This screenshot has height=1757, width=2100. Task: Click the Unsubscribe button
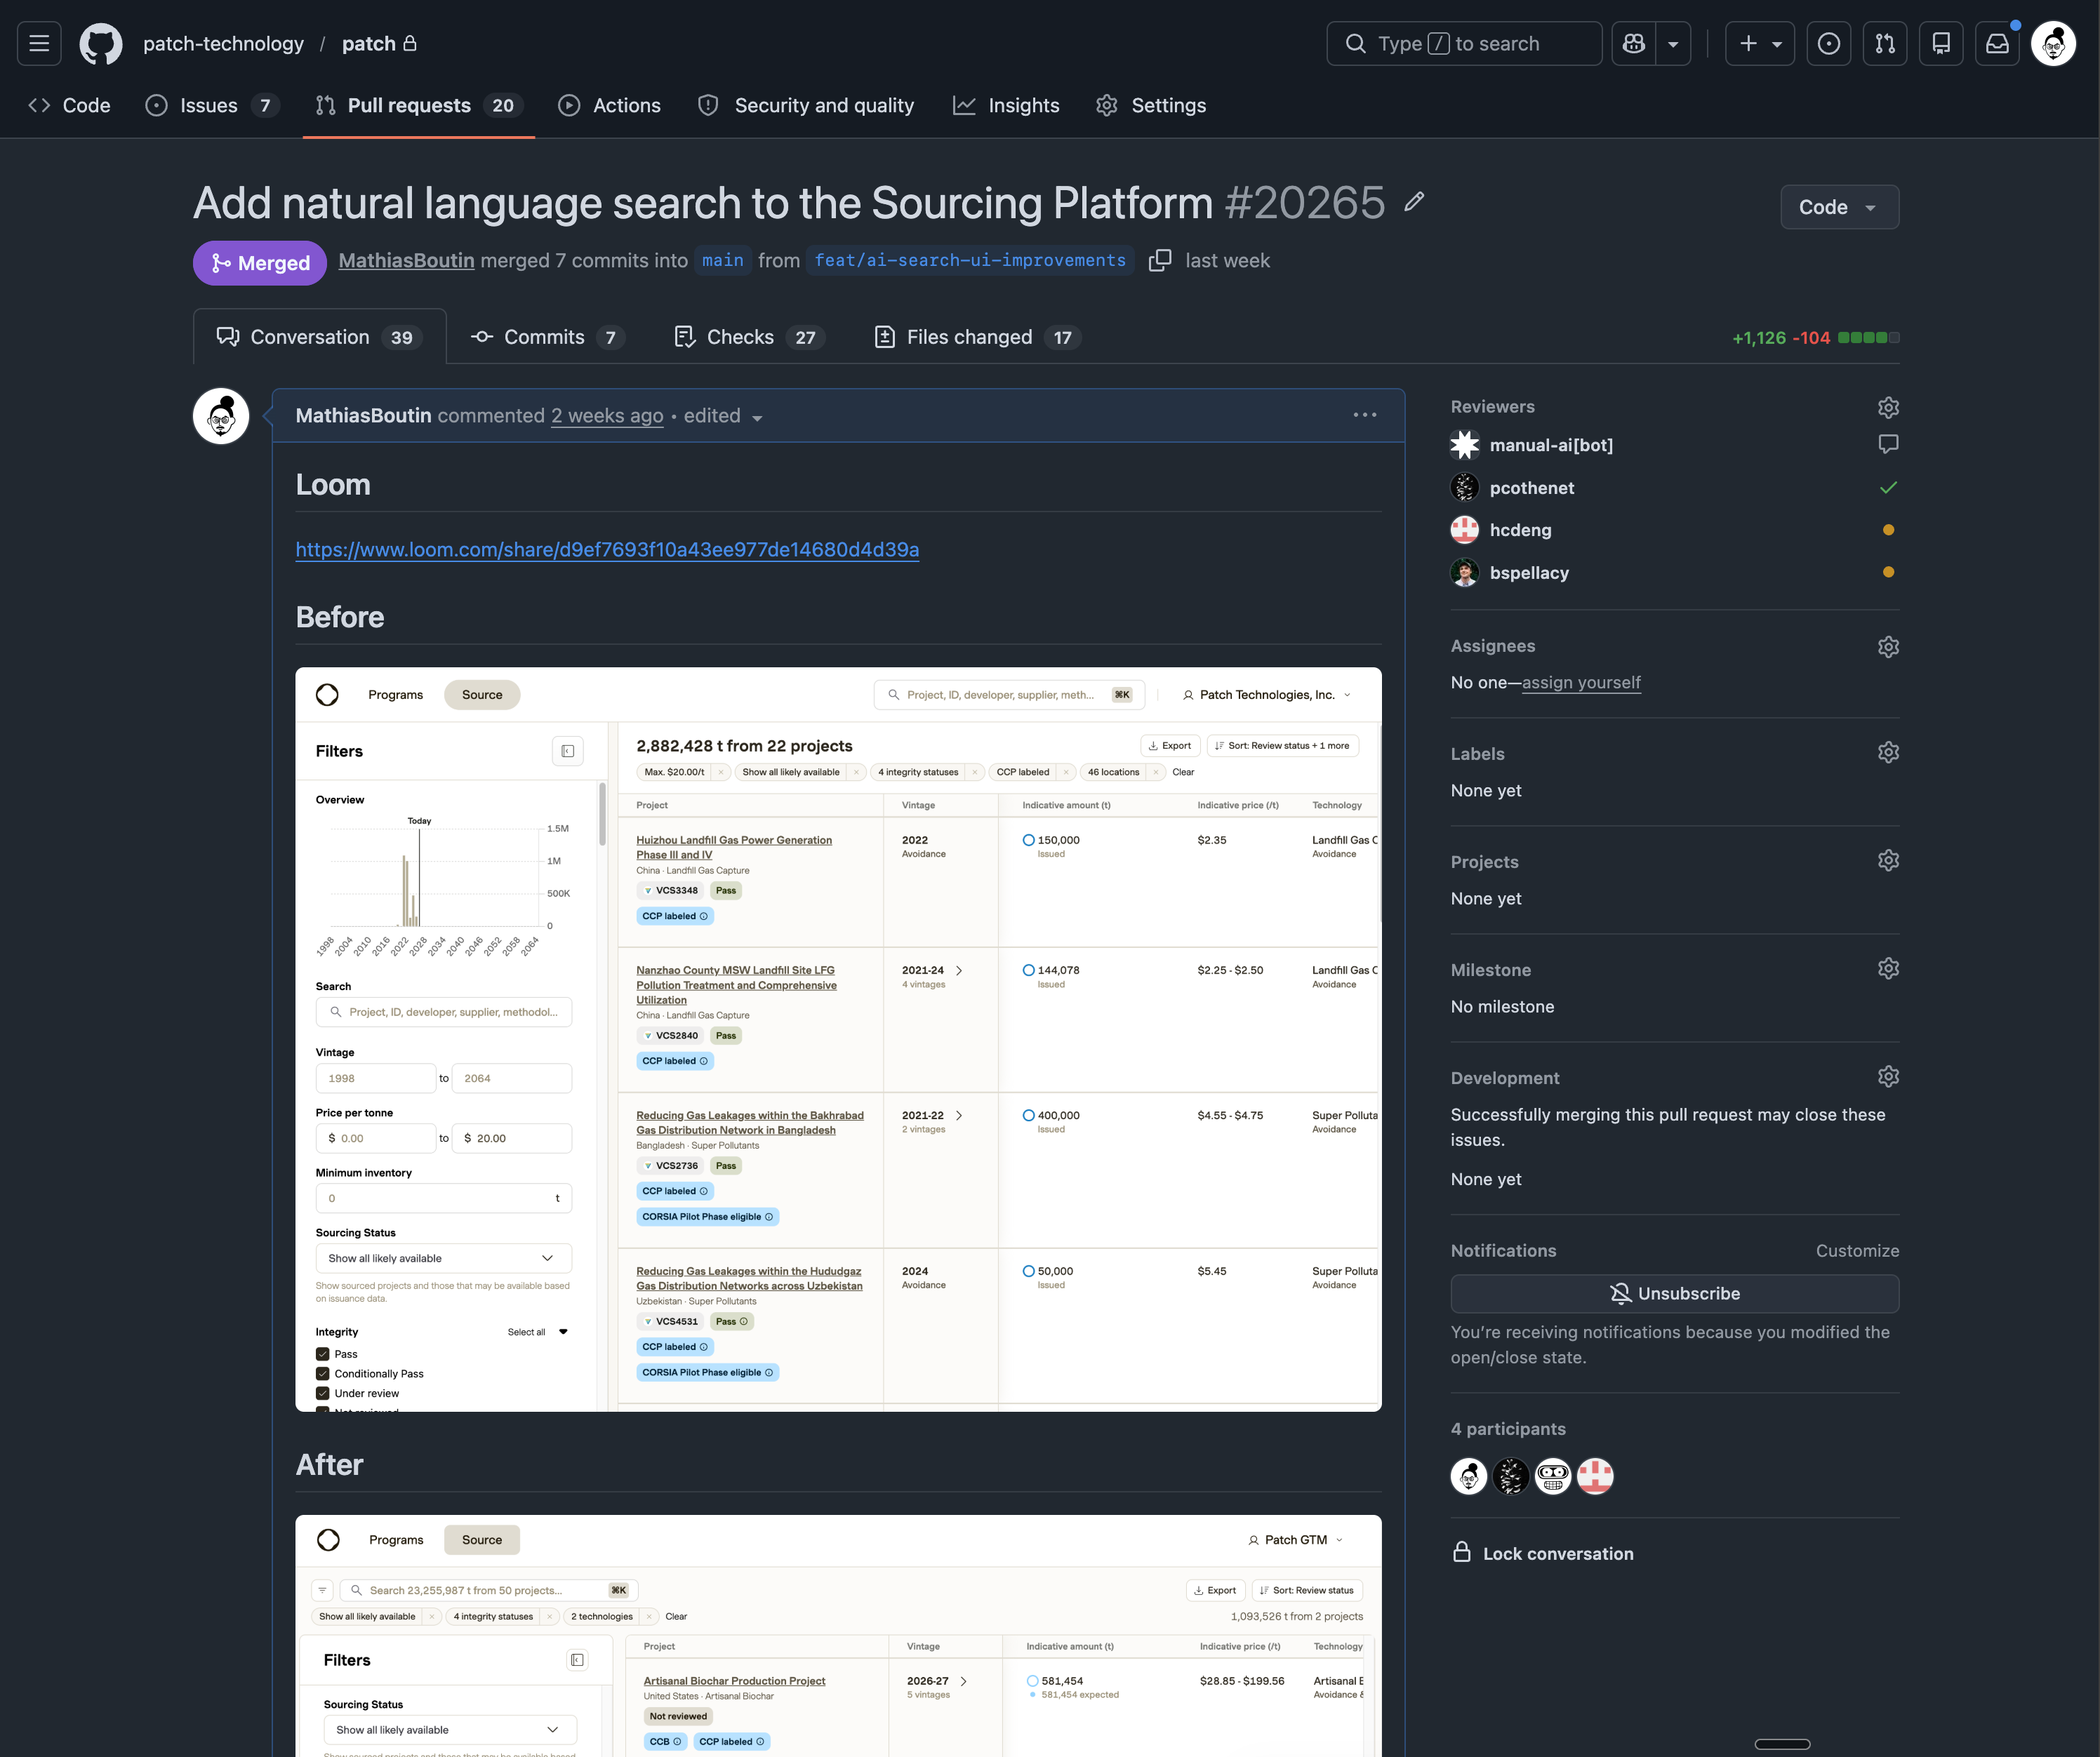click(1675, 1293)
